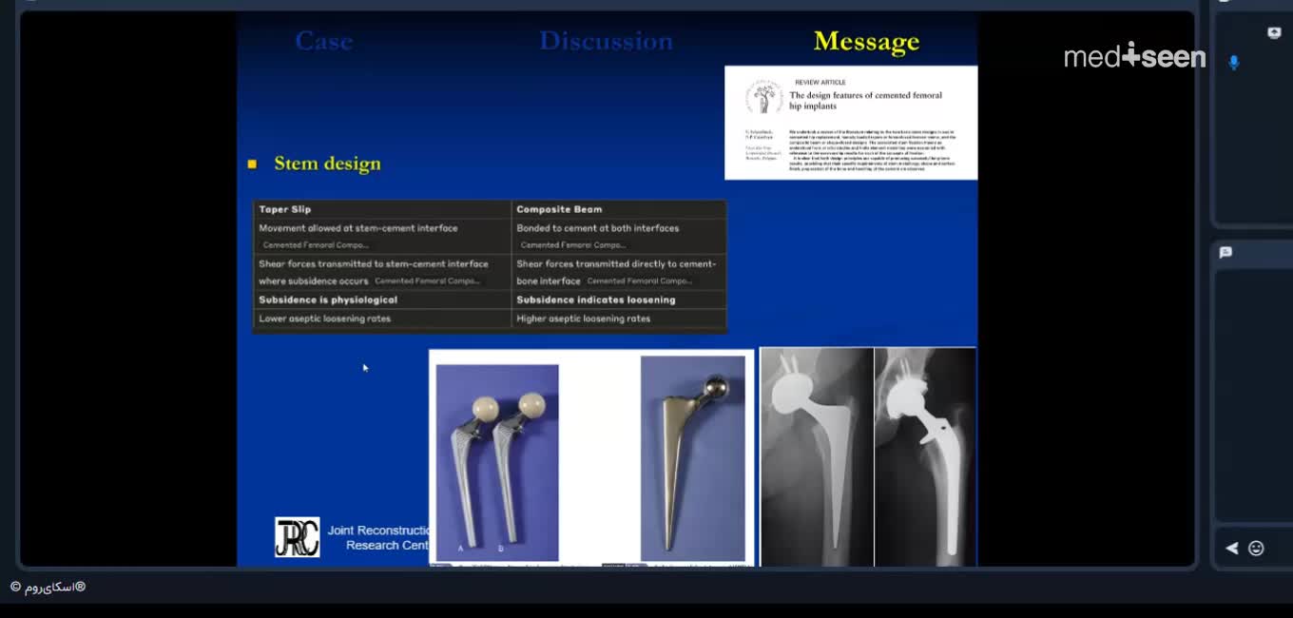Screen dimensions: 1293x618
Task: Click the "Taper Slip" table header
Action: [285, 209]
